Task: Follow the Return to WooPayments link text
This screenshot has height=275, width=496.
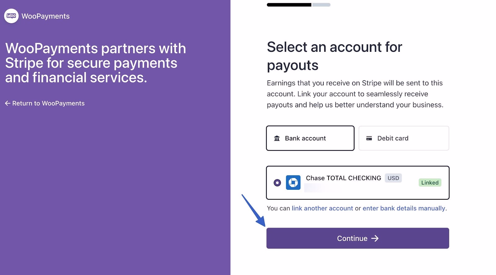Action: tap(48, 103)
